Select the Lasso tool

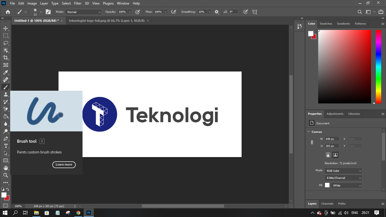click(x=5, y=43)
